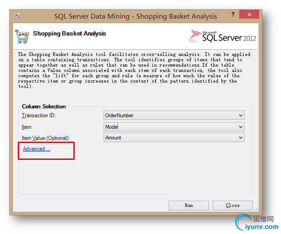Click the window title bar text
The width and height of the screenshot is (281, 234).
[x=136, y=16]
